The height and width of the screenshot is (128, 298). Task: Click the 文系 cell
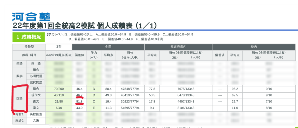[36, 121]
